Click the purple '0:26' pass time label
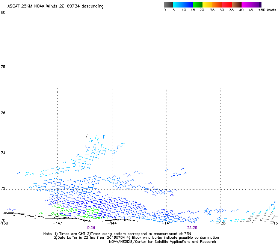The height and width of the screenshot is (244, 278). pyautogui.click(x=91, y=228)
